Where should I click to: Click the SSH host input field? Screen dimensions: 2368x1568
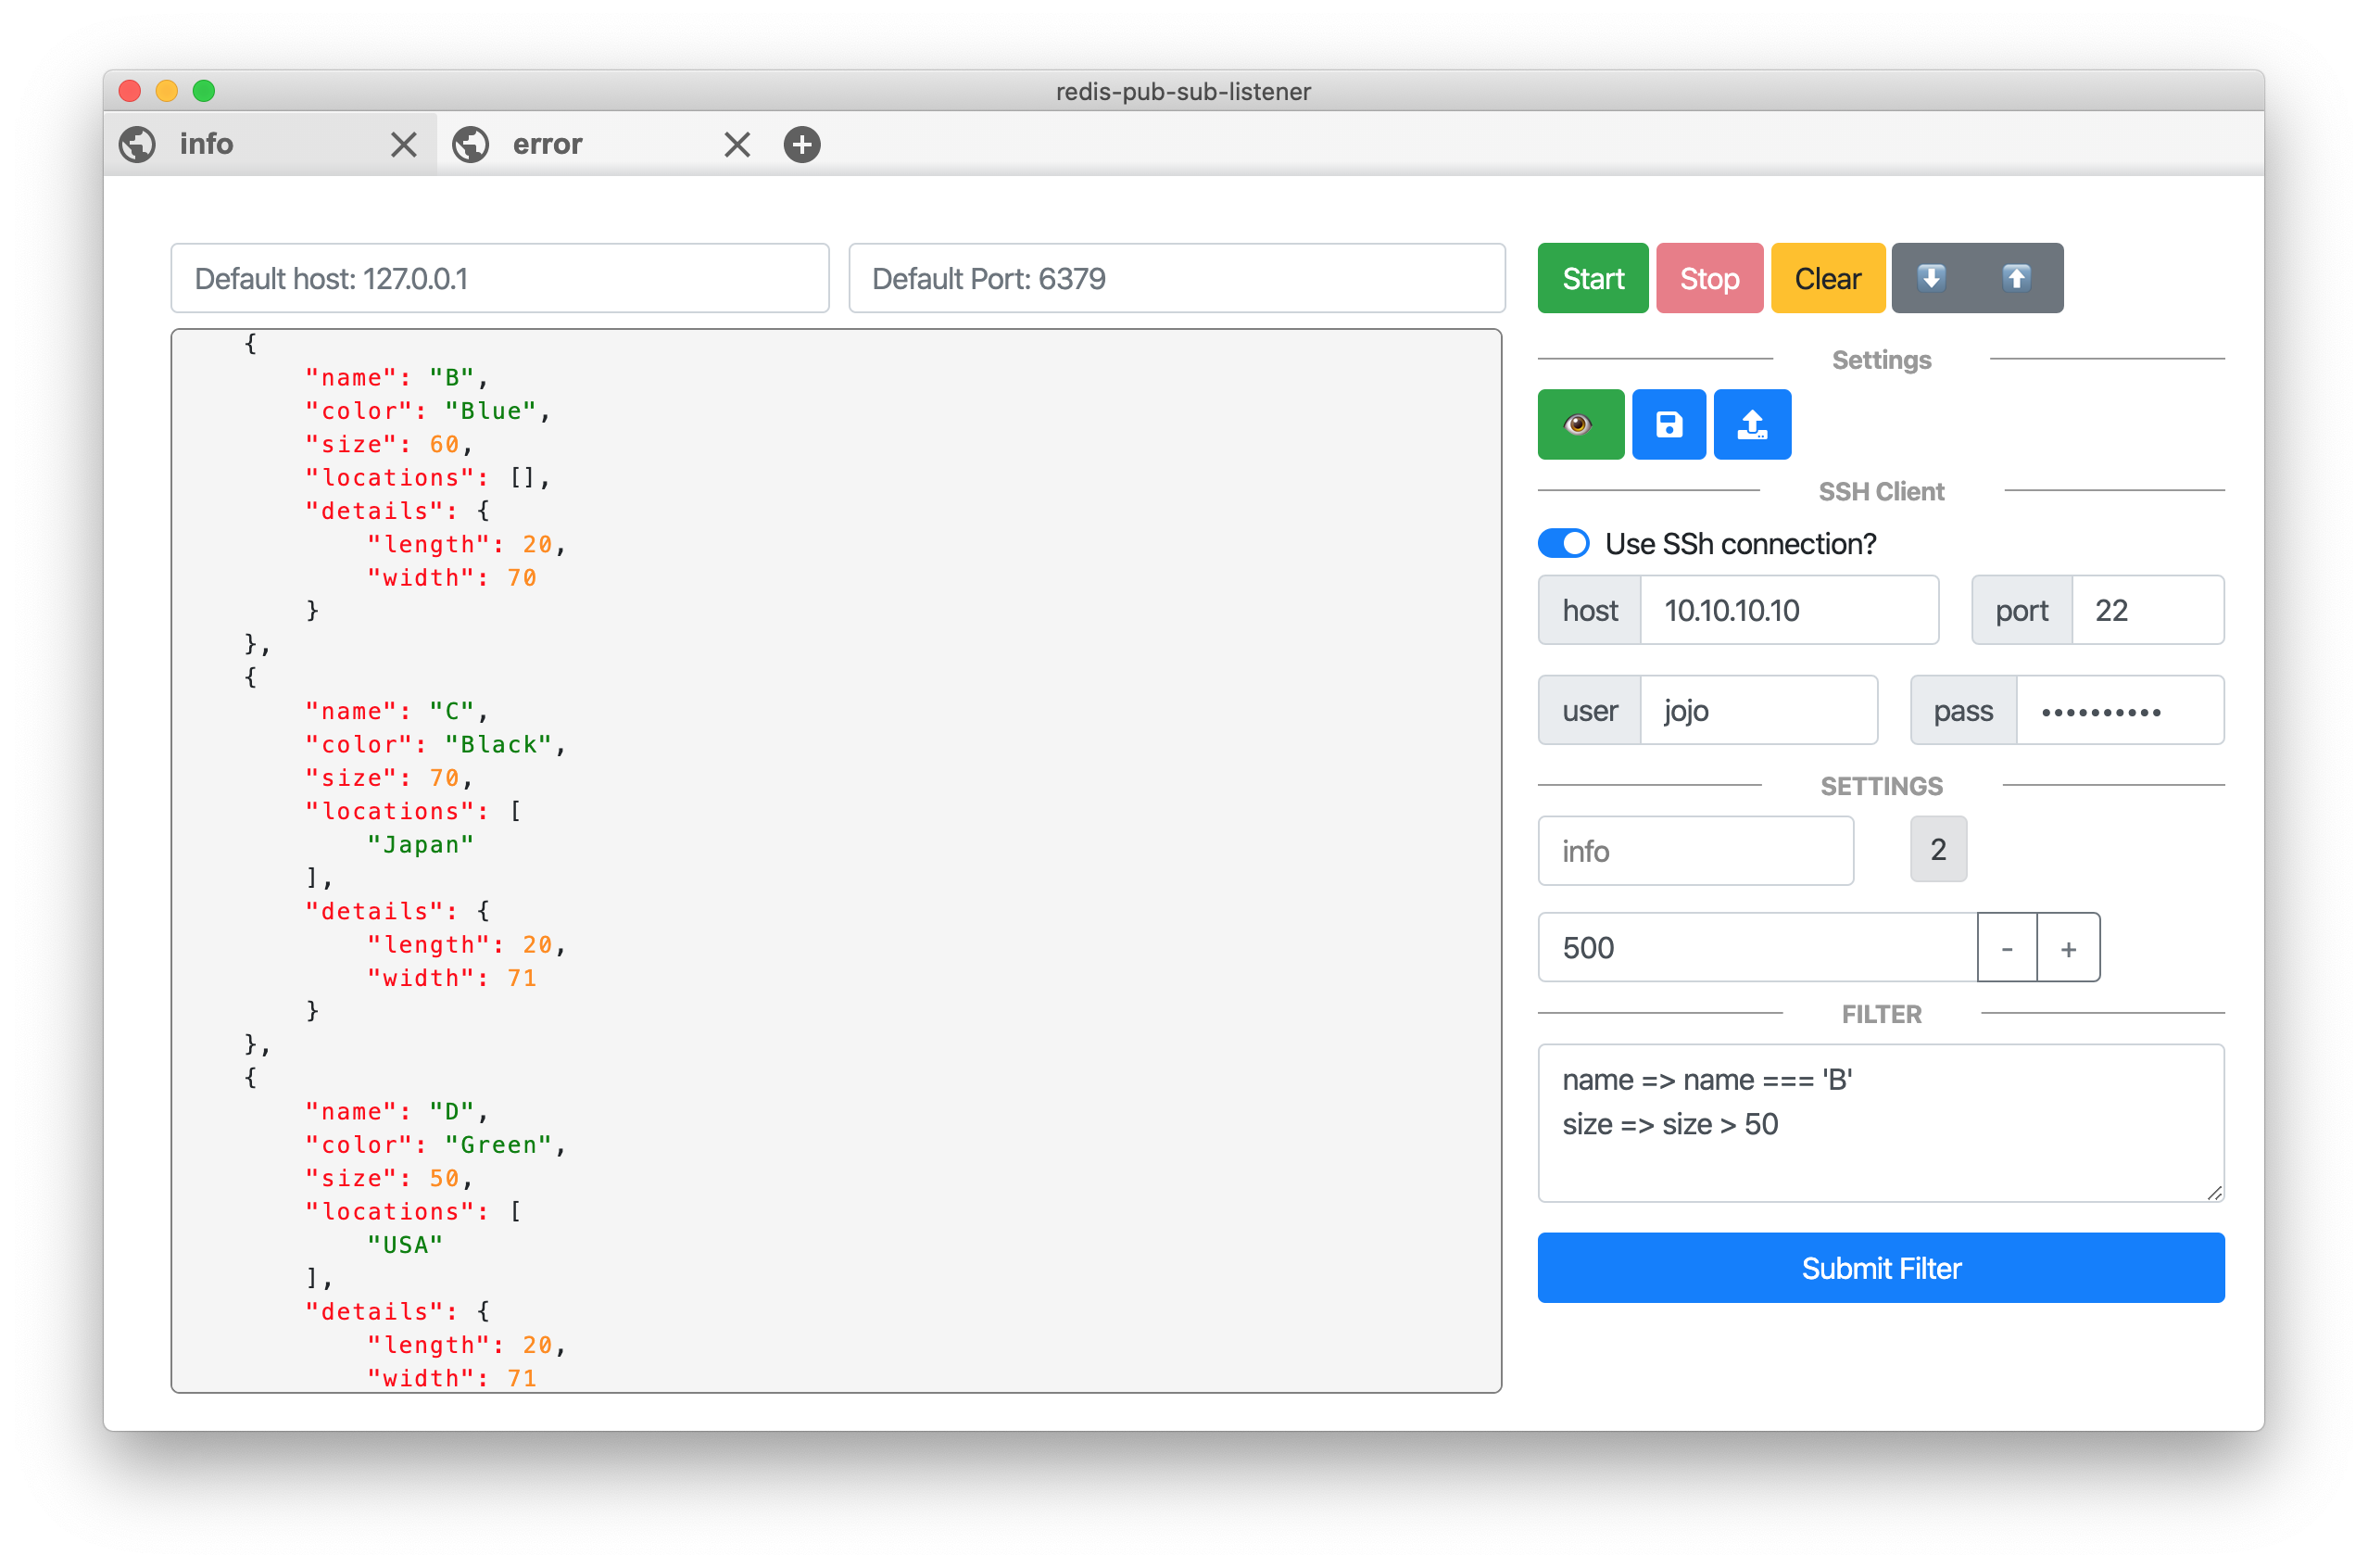coord(1787,610)
